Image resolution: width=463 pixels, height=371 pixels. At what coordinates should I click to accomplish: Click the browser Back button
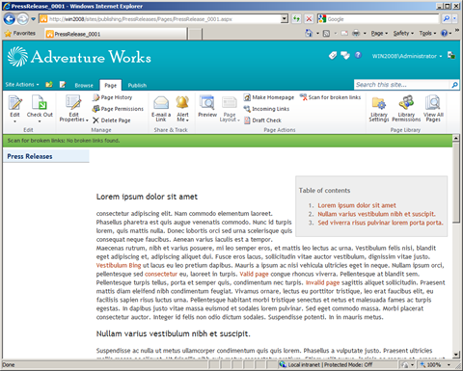(x=10, y=19)
